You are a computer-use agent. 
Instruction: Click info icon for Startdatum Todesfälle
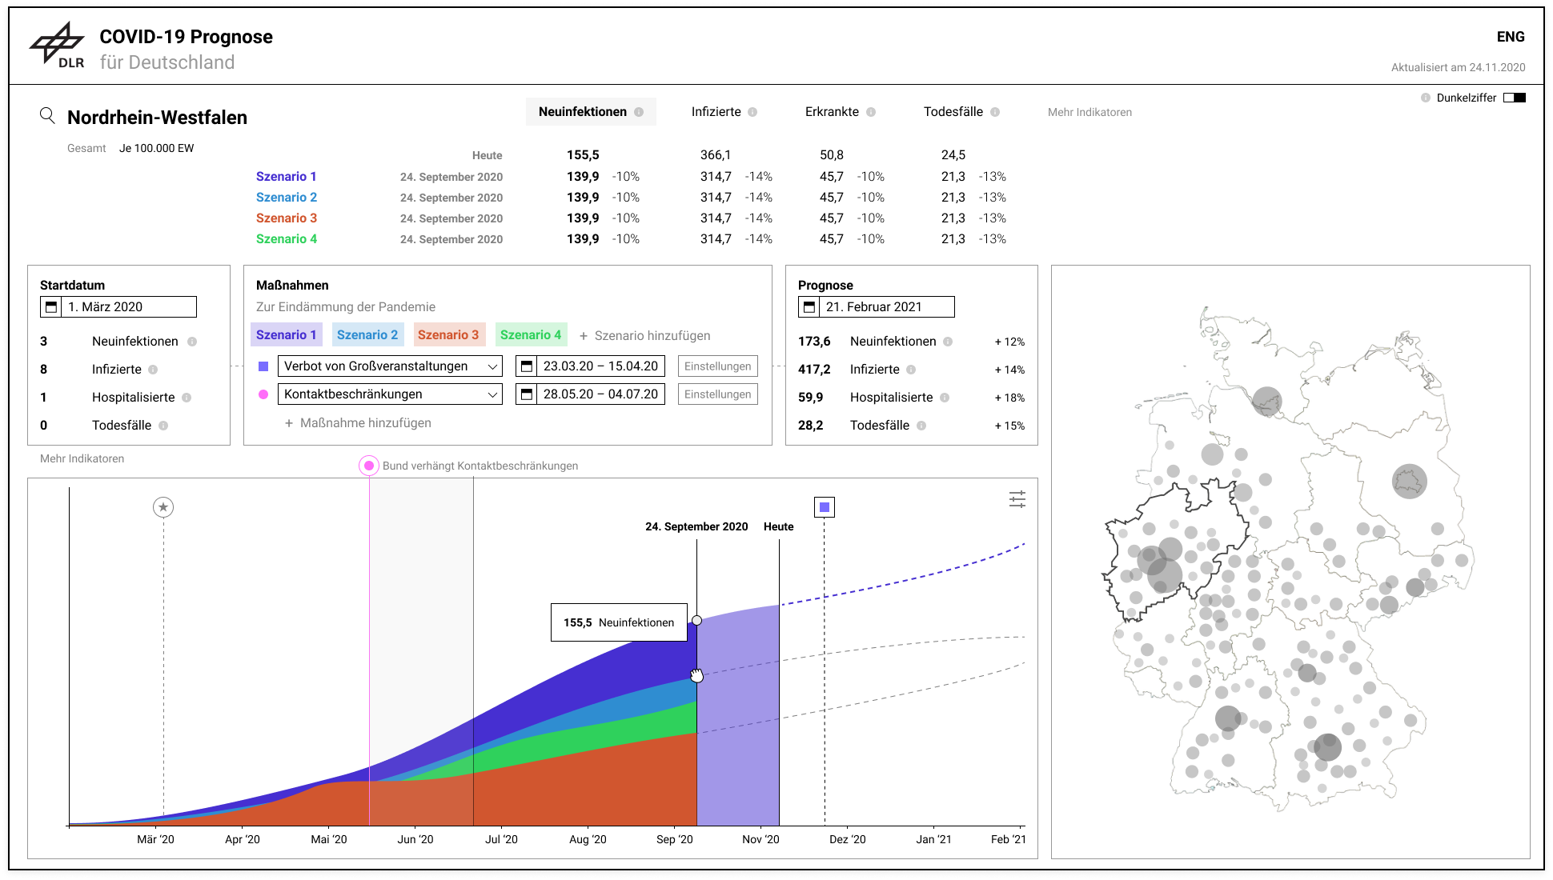coord(163,426)
